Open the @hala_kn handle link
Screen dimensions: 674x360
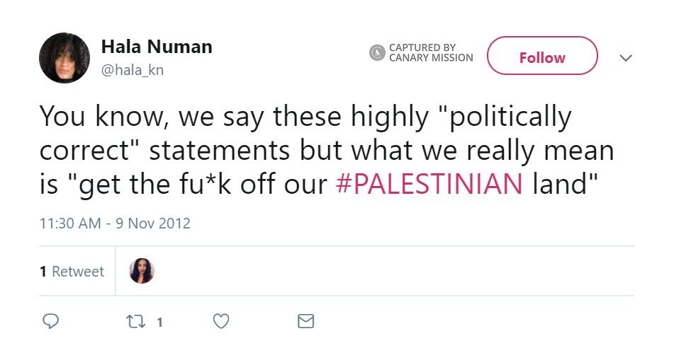(x=133, y=71)
